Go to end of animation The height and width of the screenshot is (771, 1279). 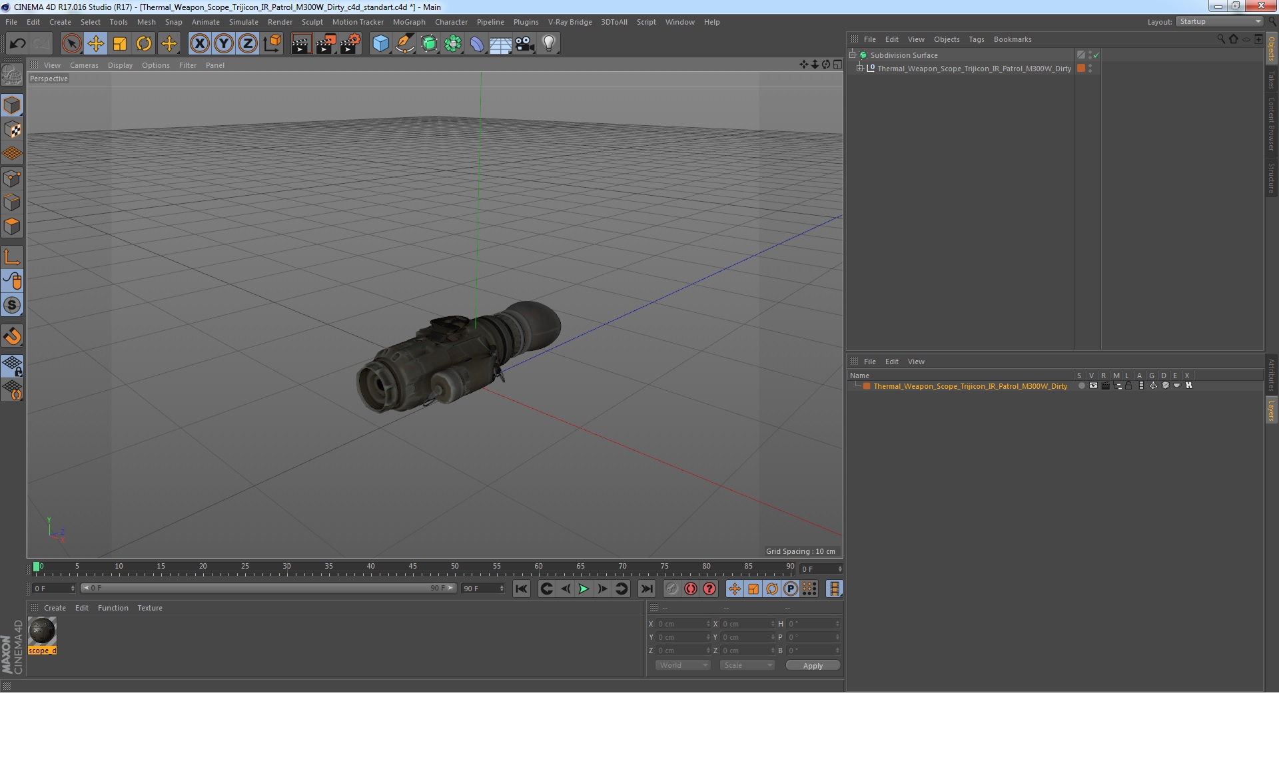pyautogui.click(x=646, y=589)
